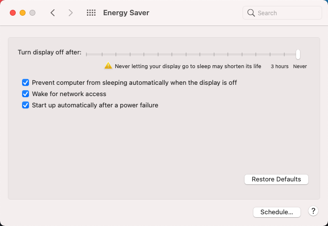This screenshot has height=226, width=328.
Task: Click the Energy Saver window title
Action: (126, 13)
